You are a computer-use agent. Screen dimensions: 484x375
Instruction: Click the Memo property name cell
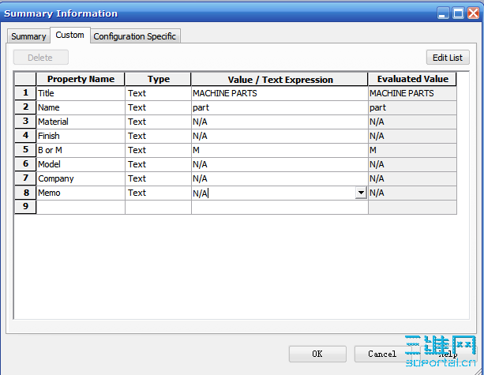point(81,193)
